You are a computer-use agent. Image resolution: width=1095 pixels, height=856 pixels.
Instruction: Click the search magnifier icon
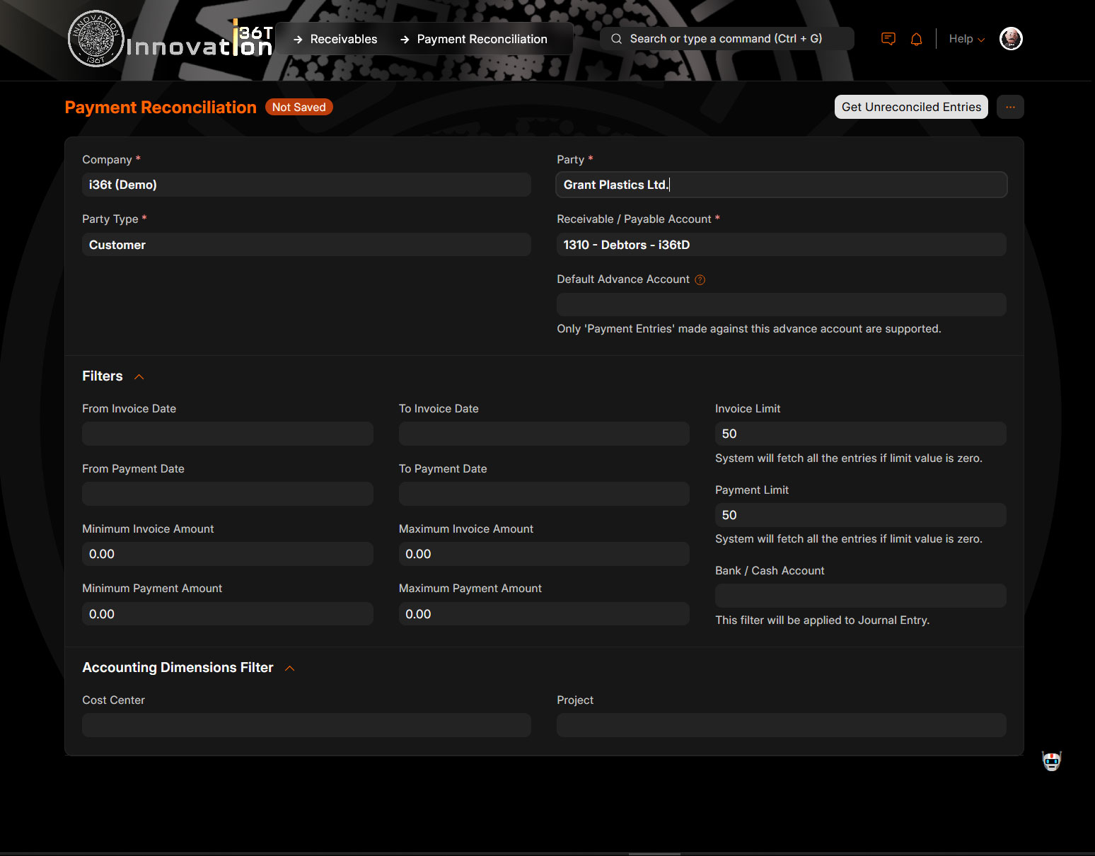[x=616, y=39]
